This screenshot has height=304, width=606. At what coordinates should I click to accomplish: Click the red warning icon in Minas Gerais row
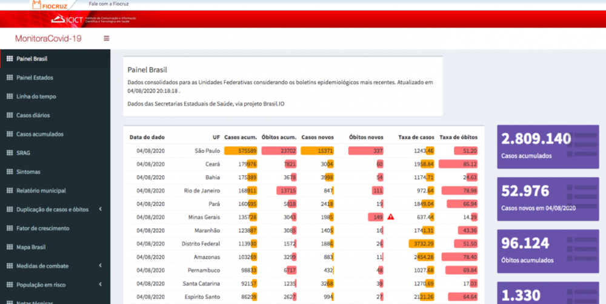(x=391, y=217)
